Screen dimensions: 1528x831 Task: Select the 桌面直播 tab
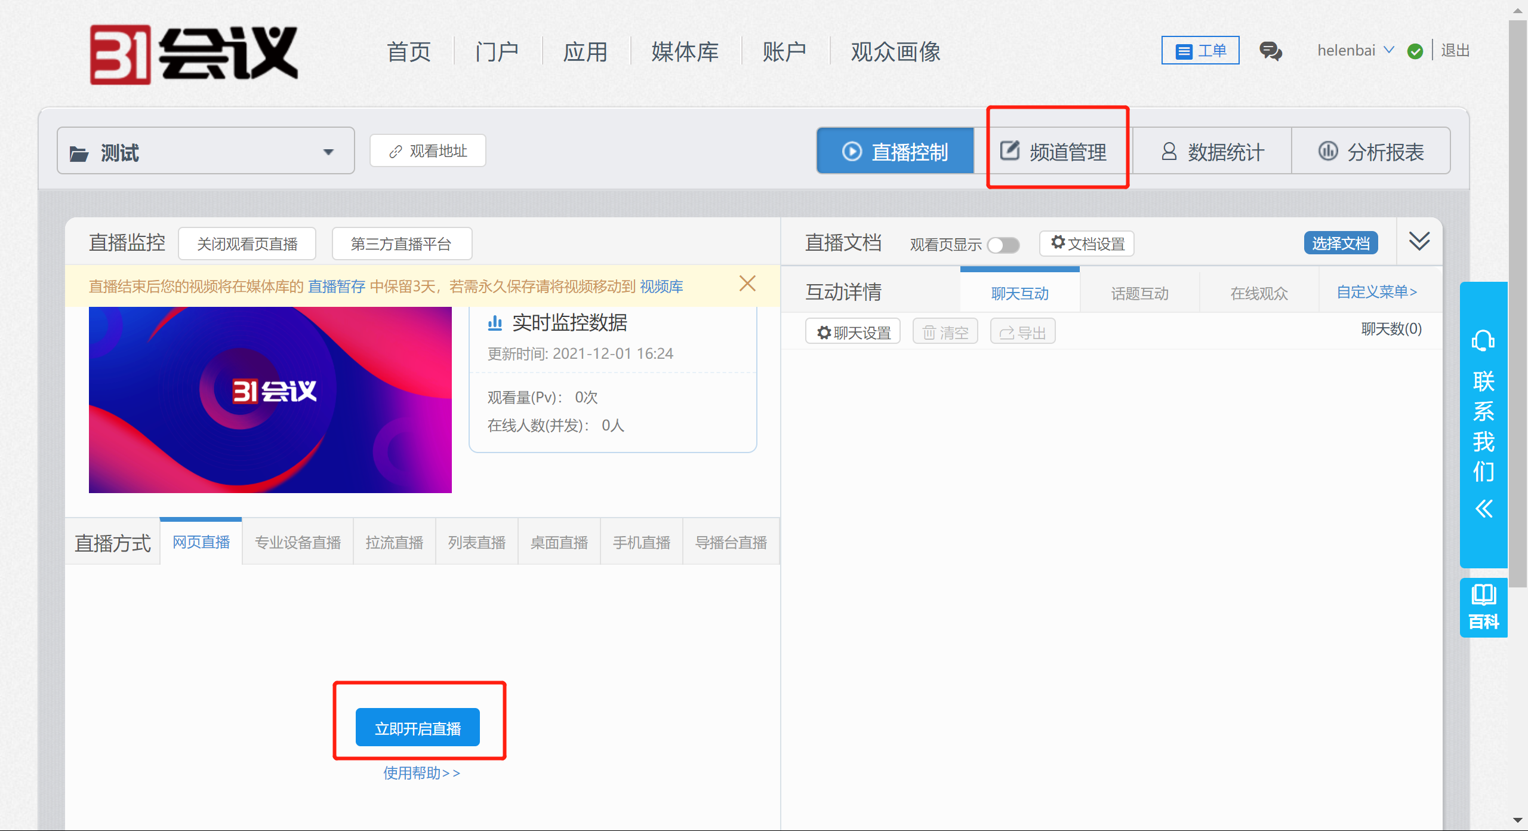click(x=559, y=542)
